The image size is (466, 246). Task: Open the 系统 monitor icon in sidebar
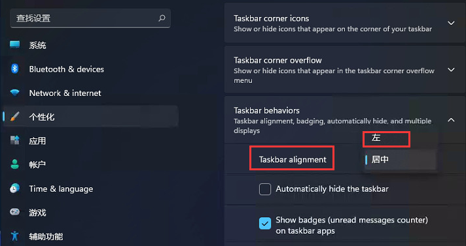tap(14, 45)
